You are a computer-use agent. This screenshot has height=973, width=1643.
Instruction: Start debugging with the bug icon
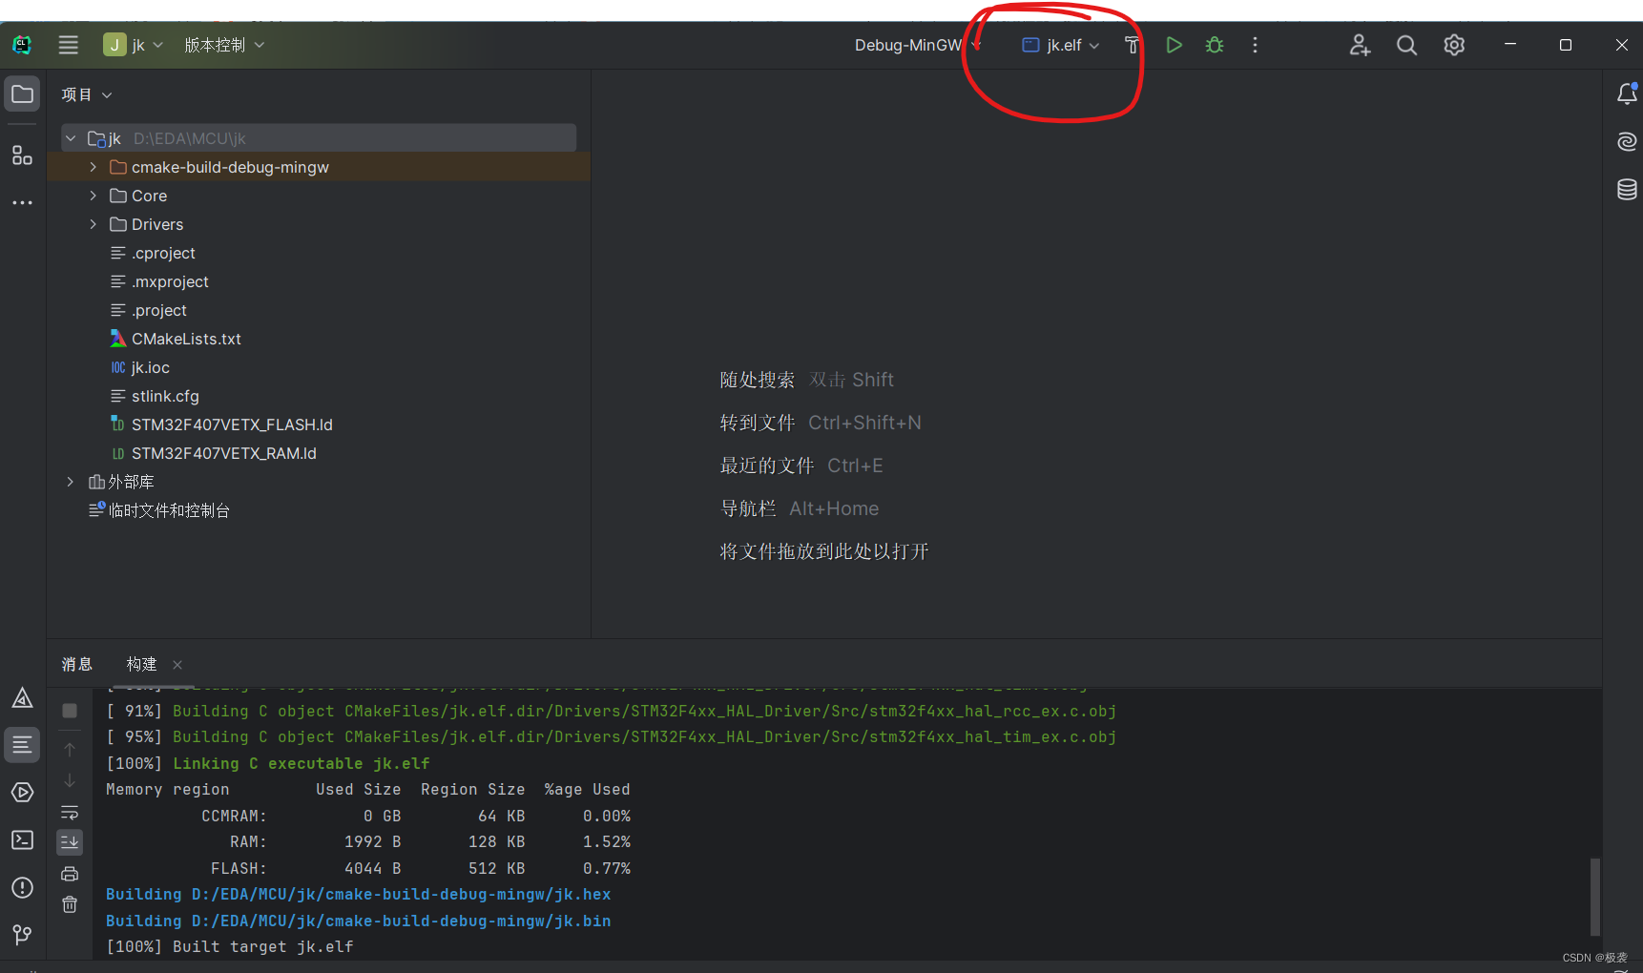click(1215, 45)
